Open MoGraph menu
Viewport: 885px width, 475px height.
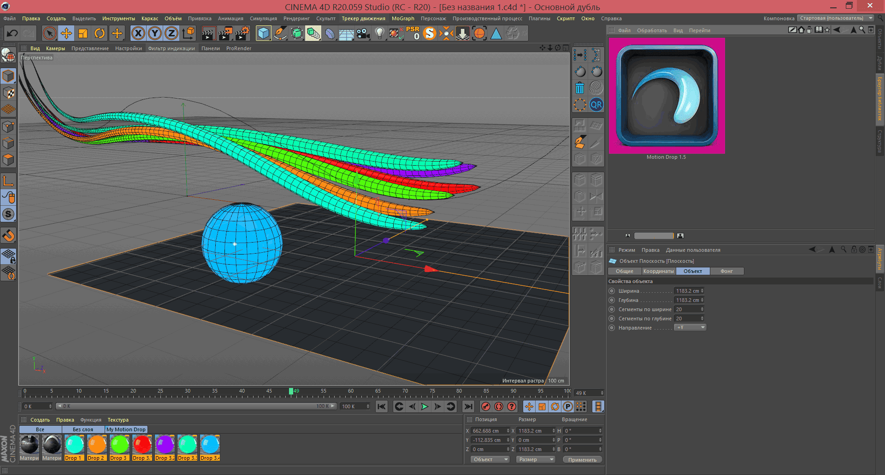403,18
